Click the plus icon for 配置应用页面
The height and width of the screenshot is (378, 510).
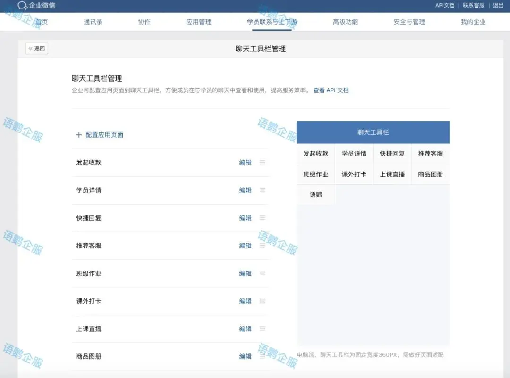coord(79,135)
